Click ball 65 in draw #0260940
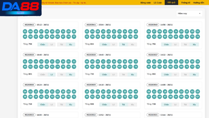Viewport: 209px width, 118px height. 171,37
